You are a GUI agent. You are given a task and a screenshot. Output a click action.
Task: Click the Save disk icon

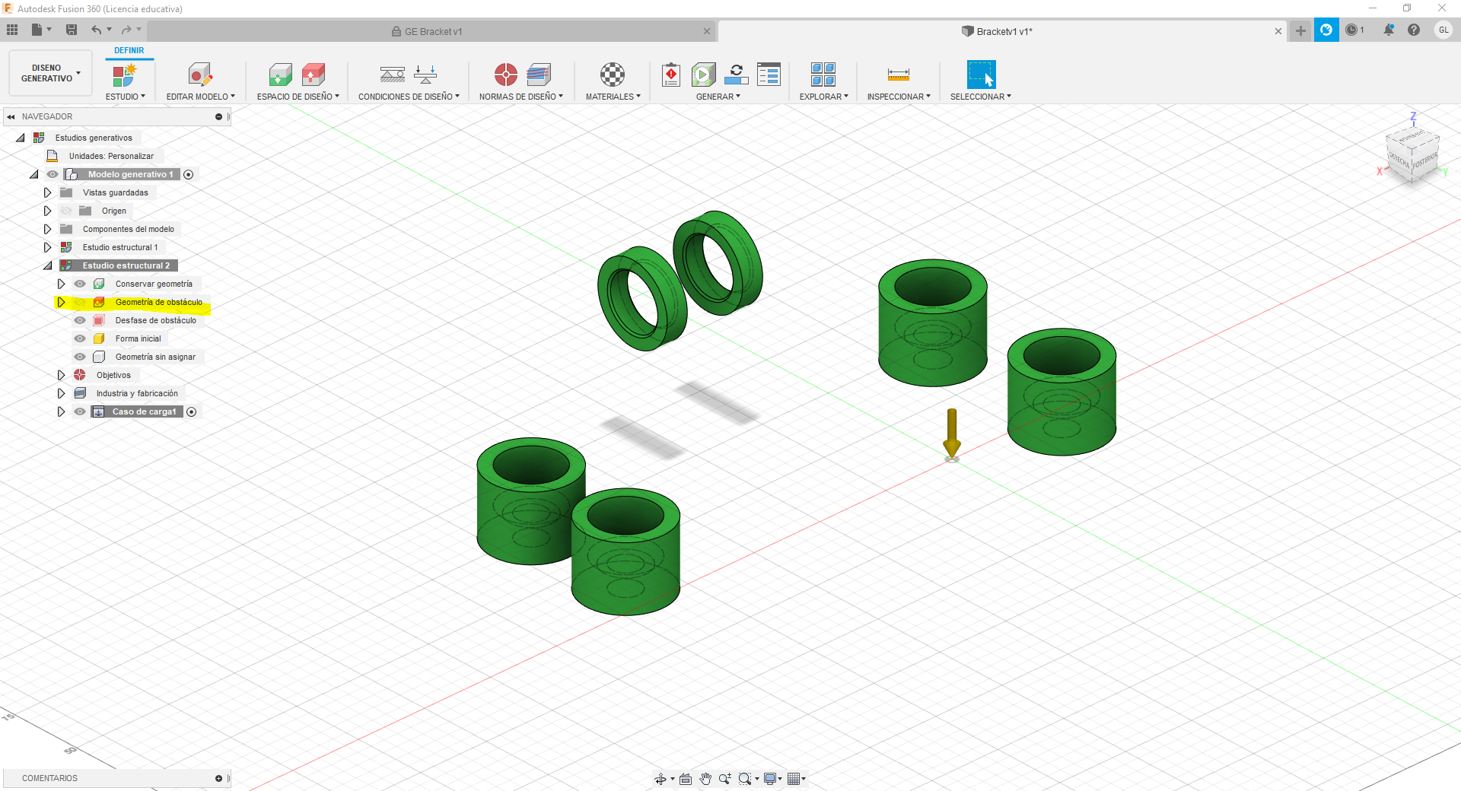(x=72, y=30)
